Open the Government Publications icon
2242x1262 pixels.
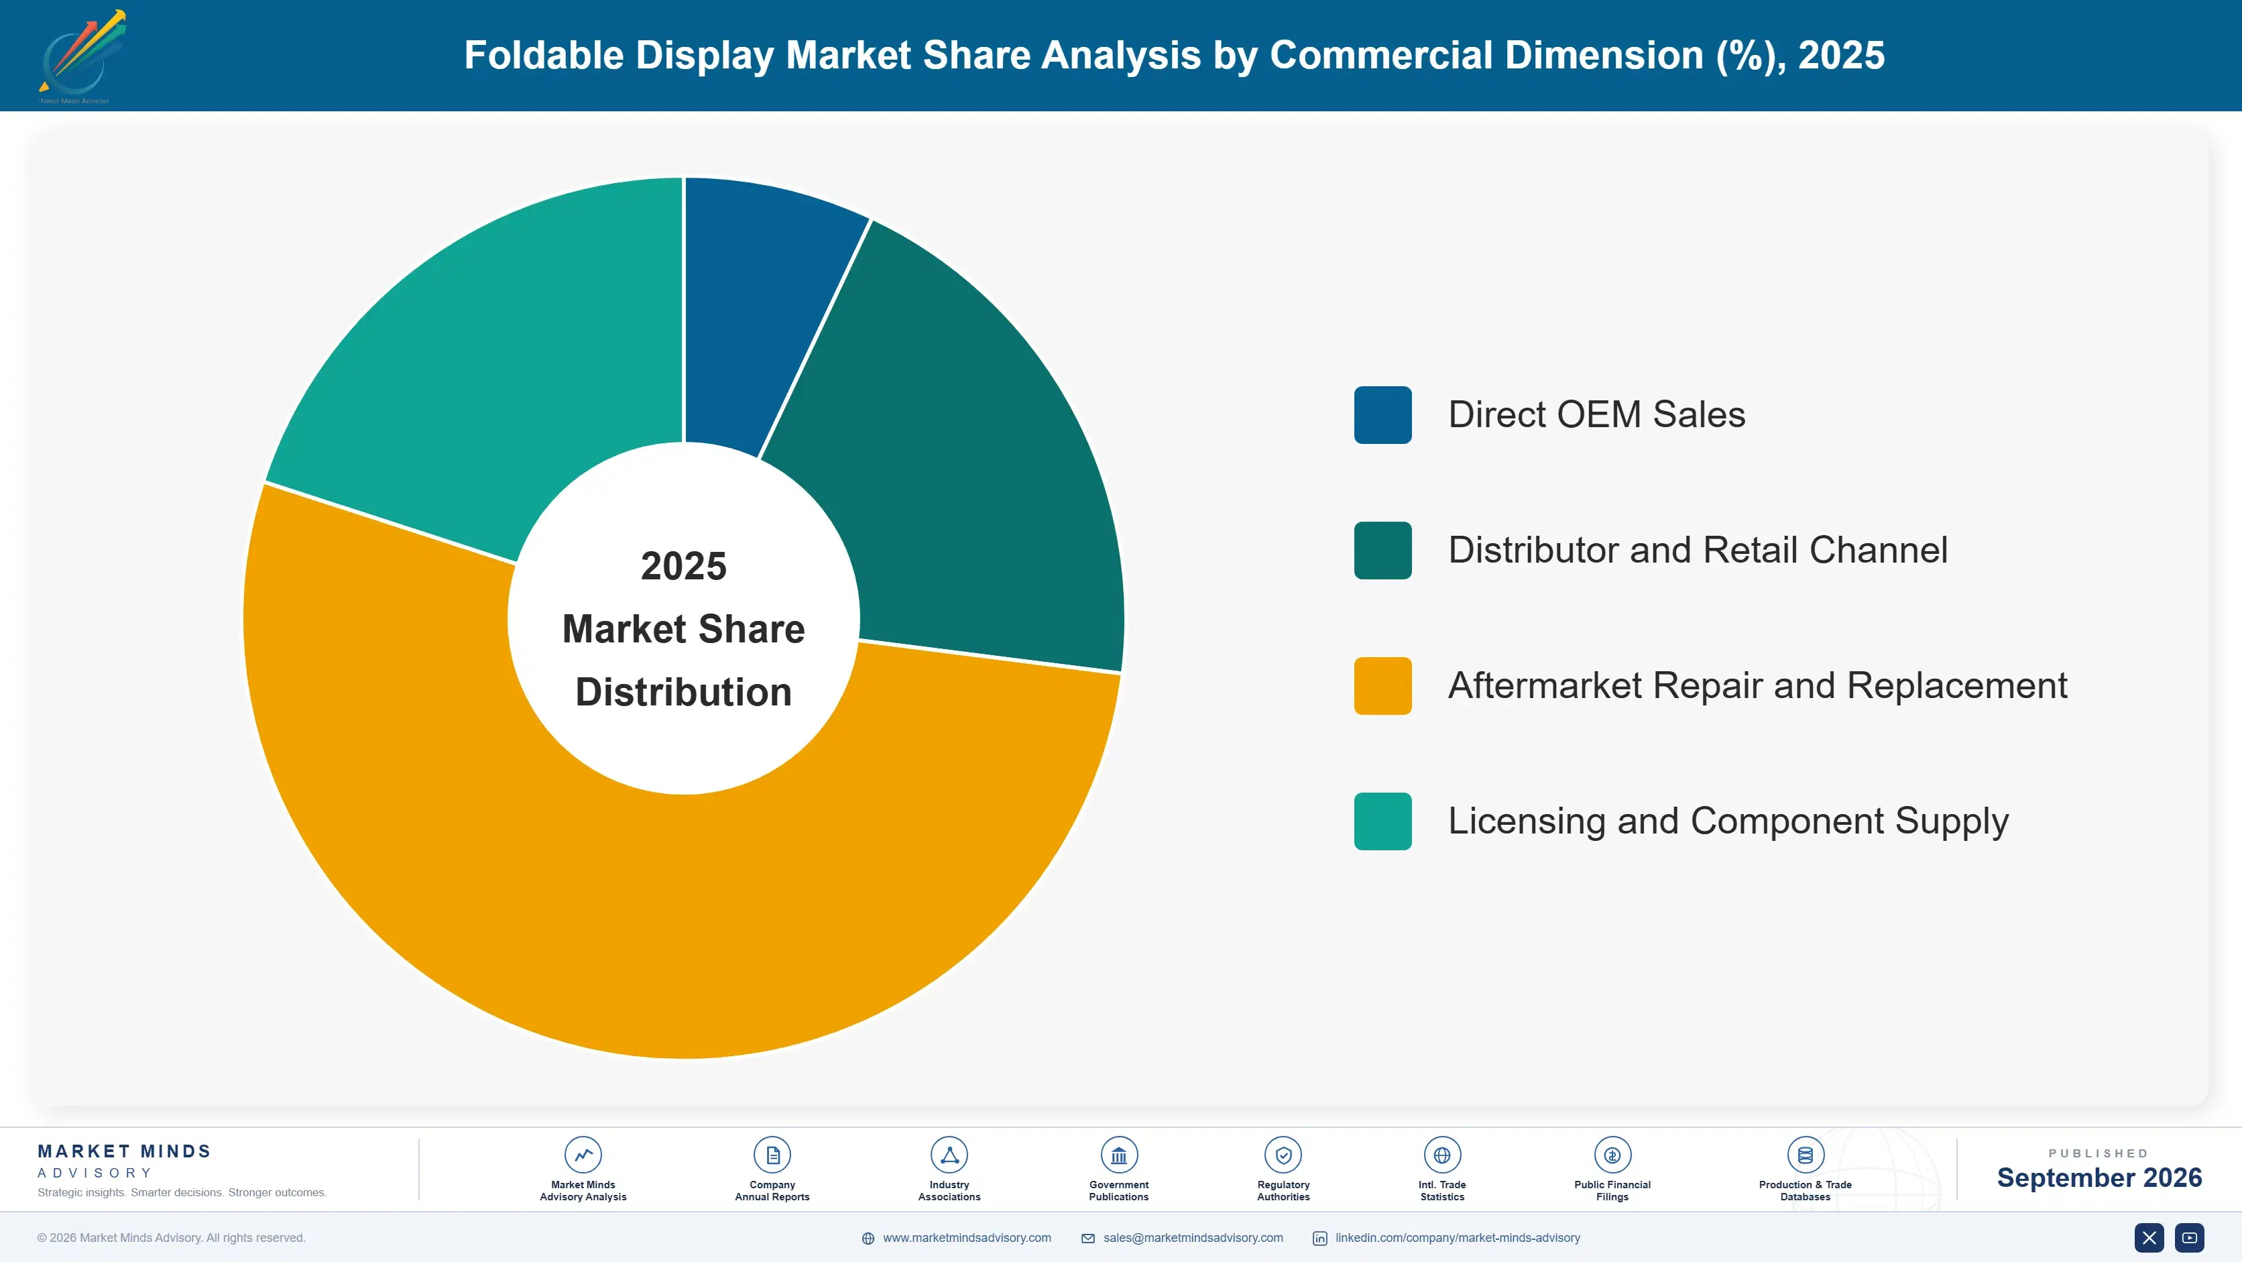coord(1118,1155)
